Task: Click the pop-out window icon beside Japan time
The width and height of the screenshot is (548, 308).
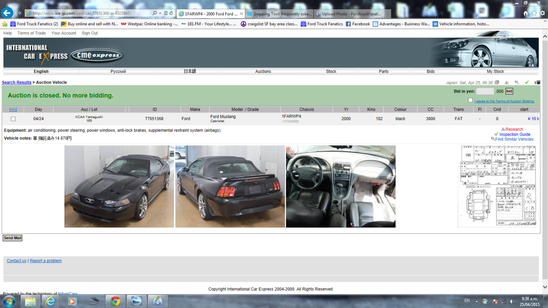Action: coord(497,83)
